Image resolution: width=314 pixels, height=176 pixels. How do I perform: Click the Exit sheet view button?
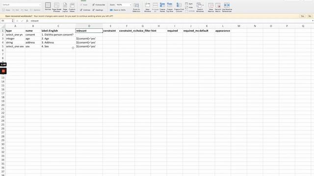(x=15, y=10)
